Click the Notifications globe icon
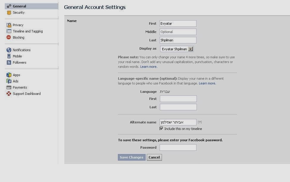This screenshot has width=290, height=182. coord(9,50)
